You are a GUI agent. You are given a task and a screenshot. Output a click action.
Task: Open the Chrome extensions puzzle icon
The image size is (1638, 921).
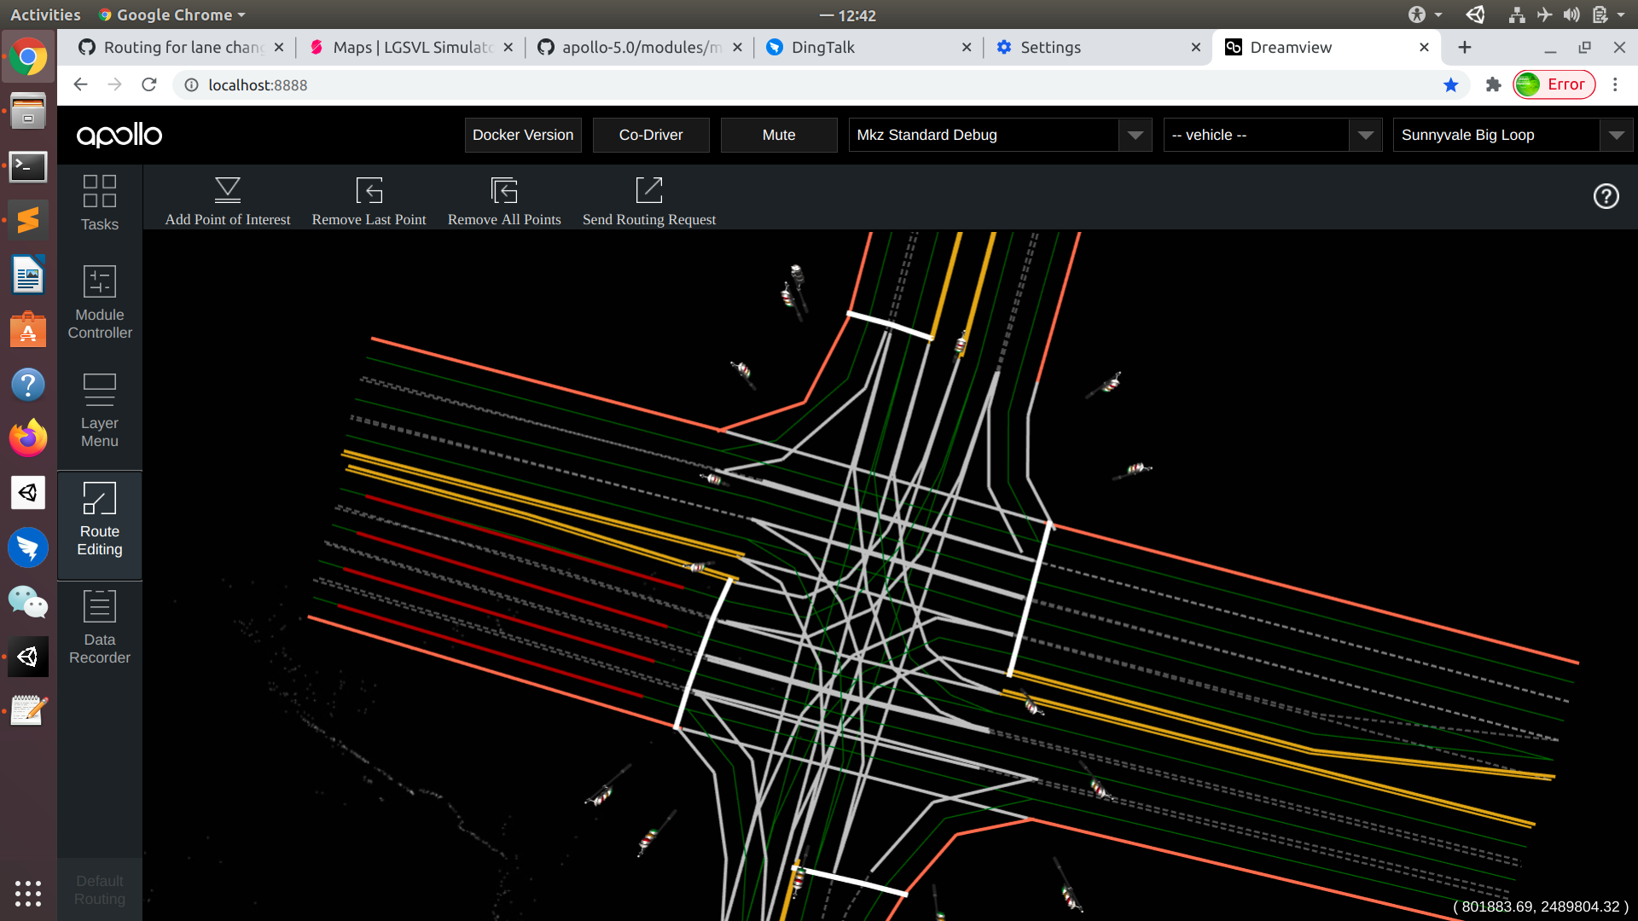coord(1493,84)
